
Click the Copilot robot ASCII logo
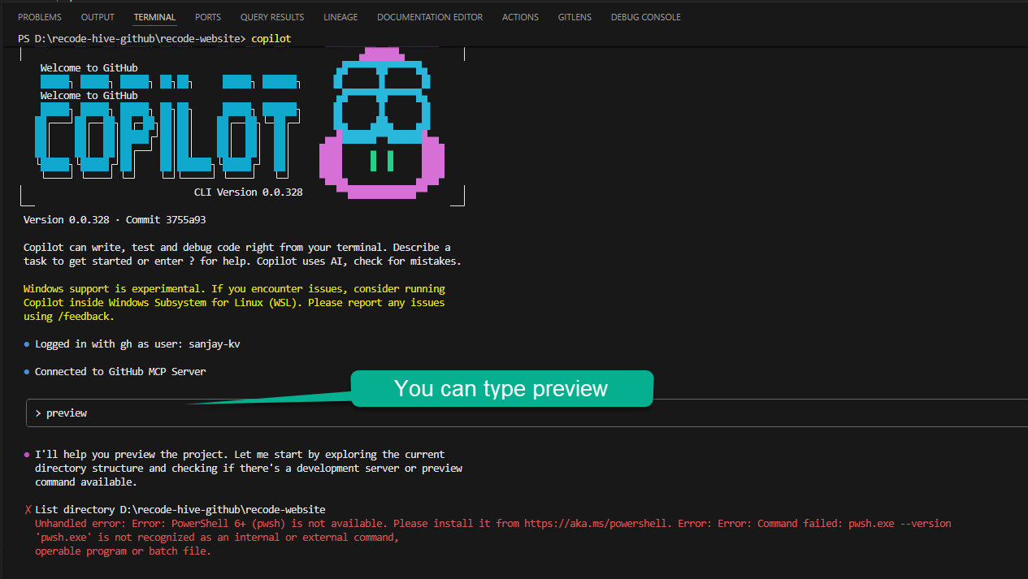381,123
